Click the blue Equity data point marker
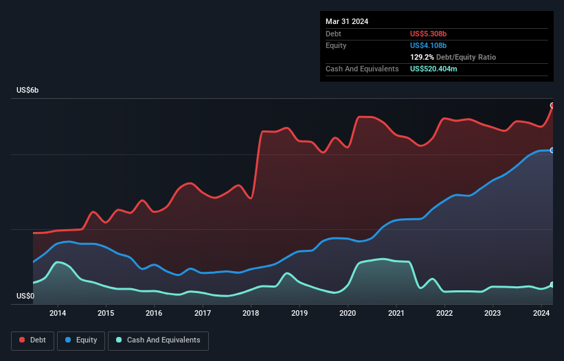564x361 pixels. tap(552, 150)
